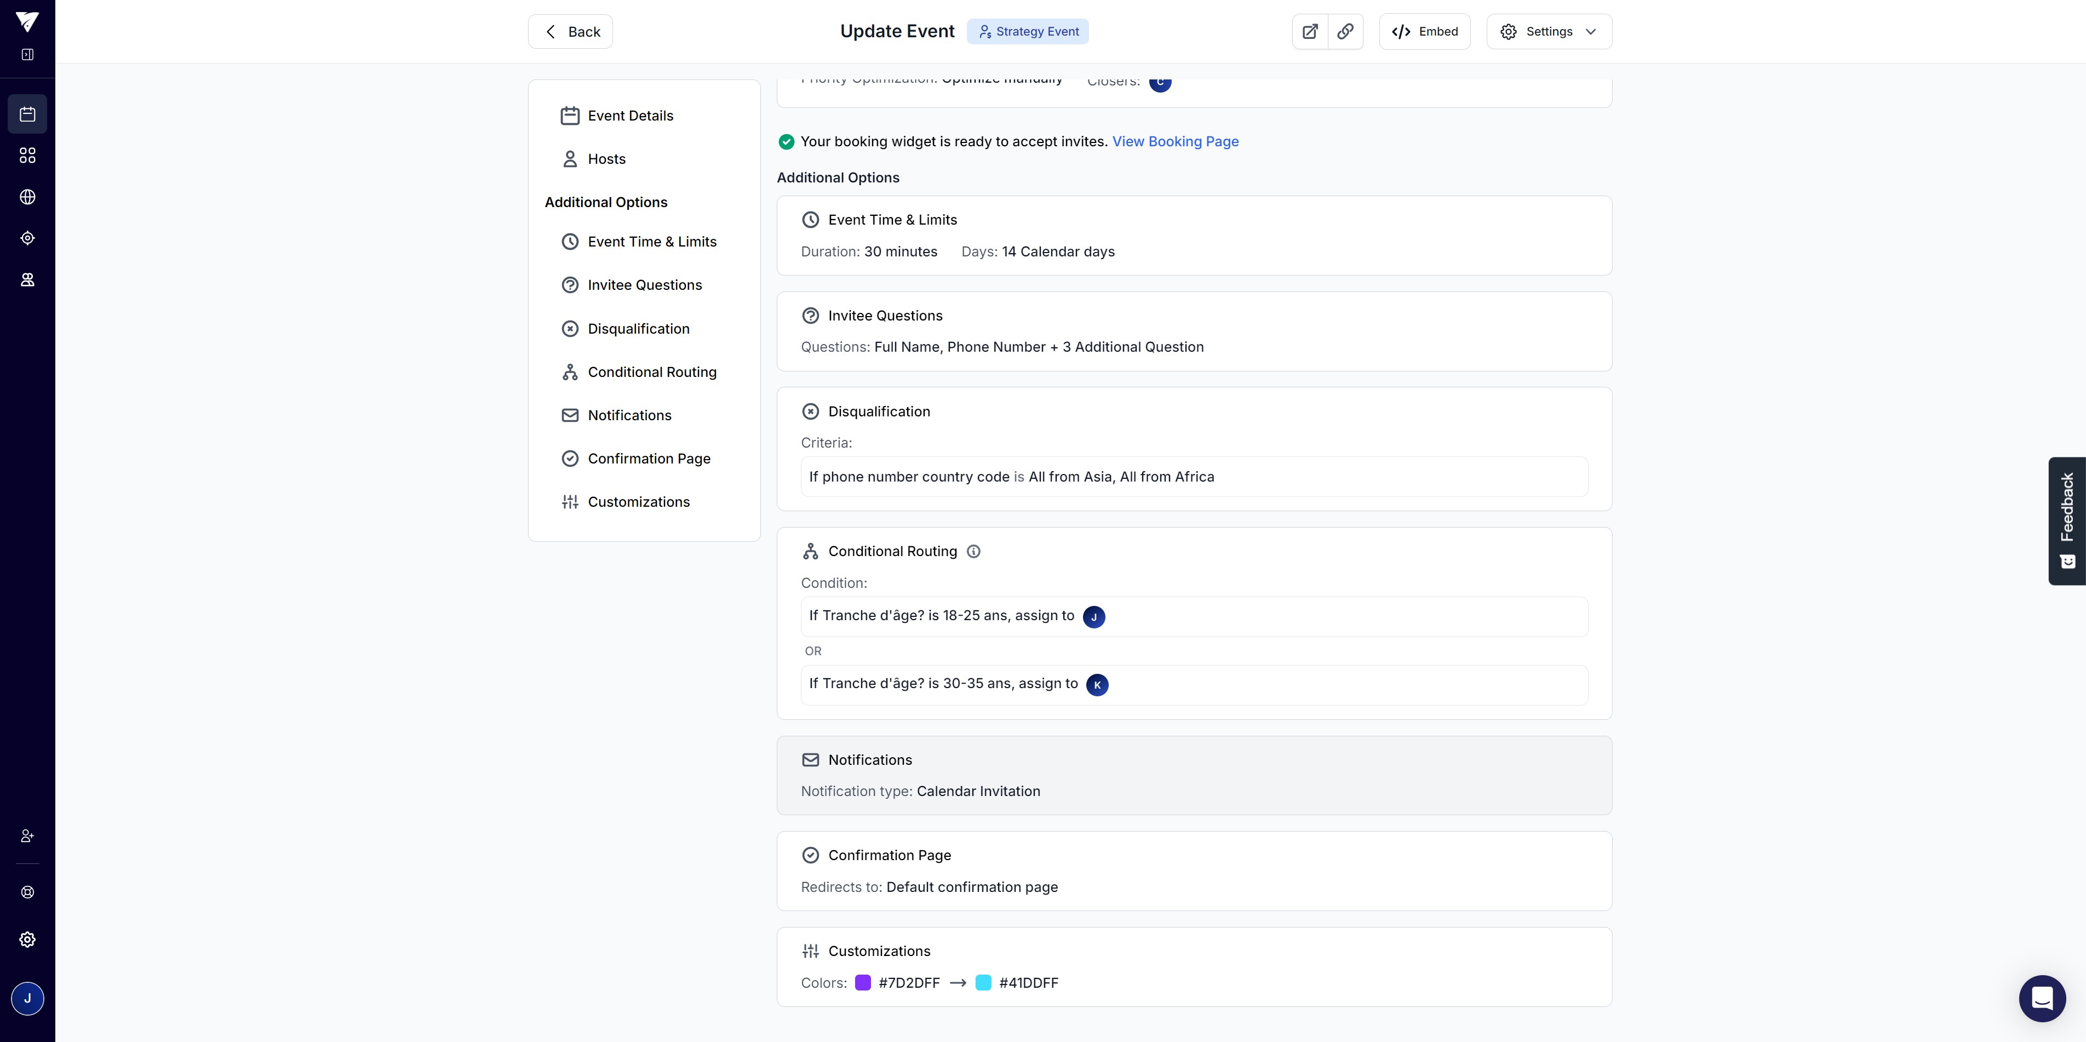The height and width of the screenshot is (1042, 2086).
Task: Click the Conditional Routing info icon
Action: click(973, 551)
